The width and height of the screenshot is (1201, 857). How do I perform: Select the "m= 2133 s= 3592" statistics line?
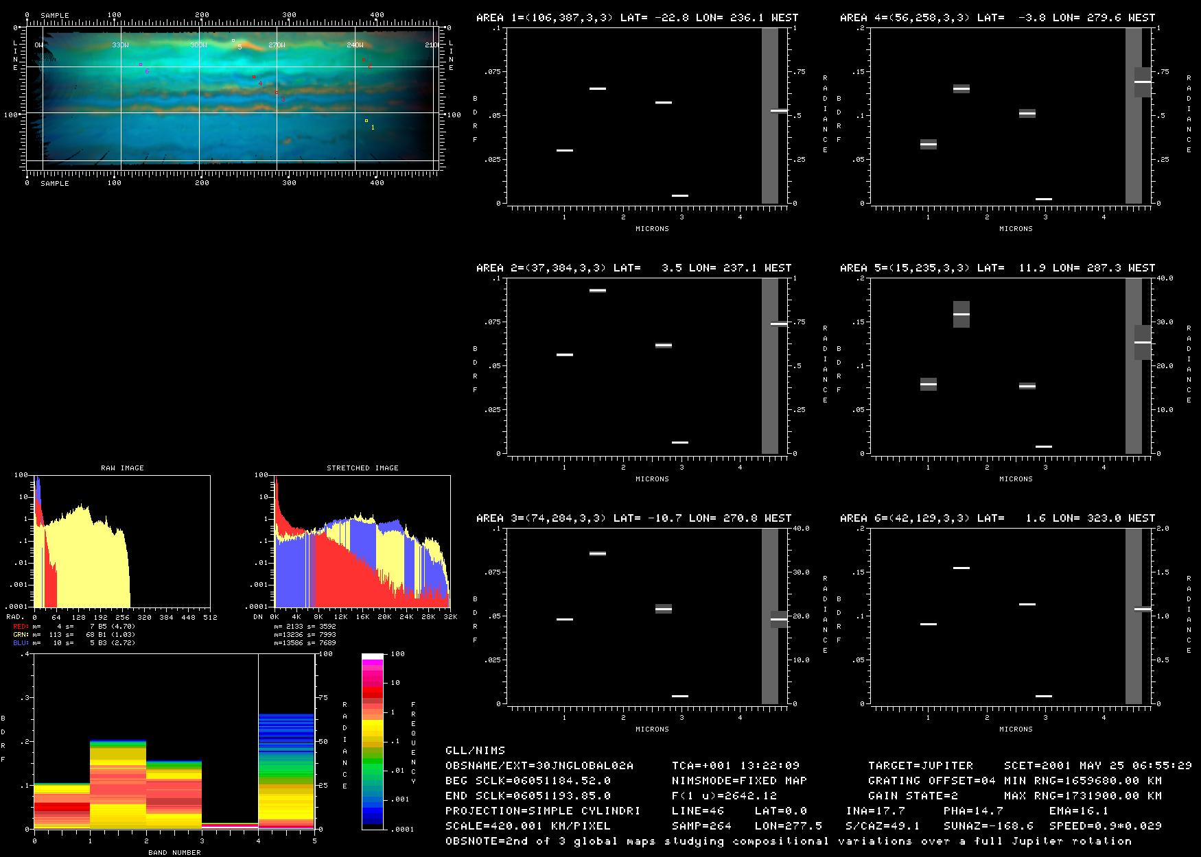tap(305, 627)
